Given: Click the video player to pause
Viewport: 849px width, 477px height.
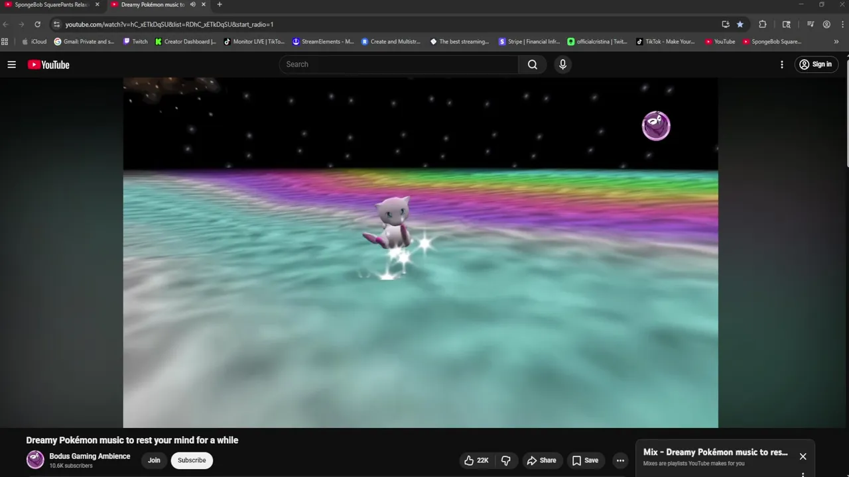Looking at the screenshot, I should (421, 252).
